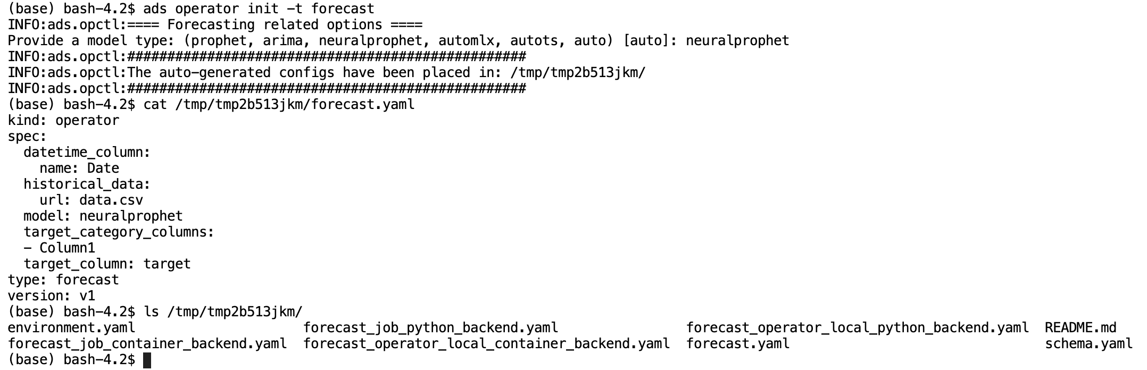1147x370 pixels.
Task: Click the block cursor at the last prompt
Action: (147, 360)
